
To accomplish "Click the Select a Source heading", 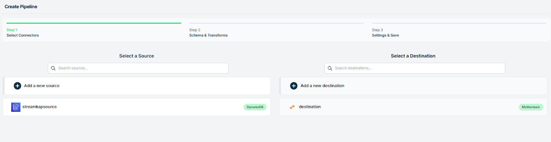I will [137, 56].
